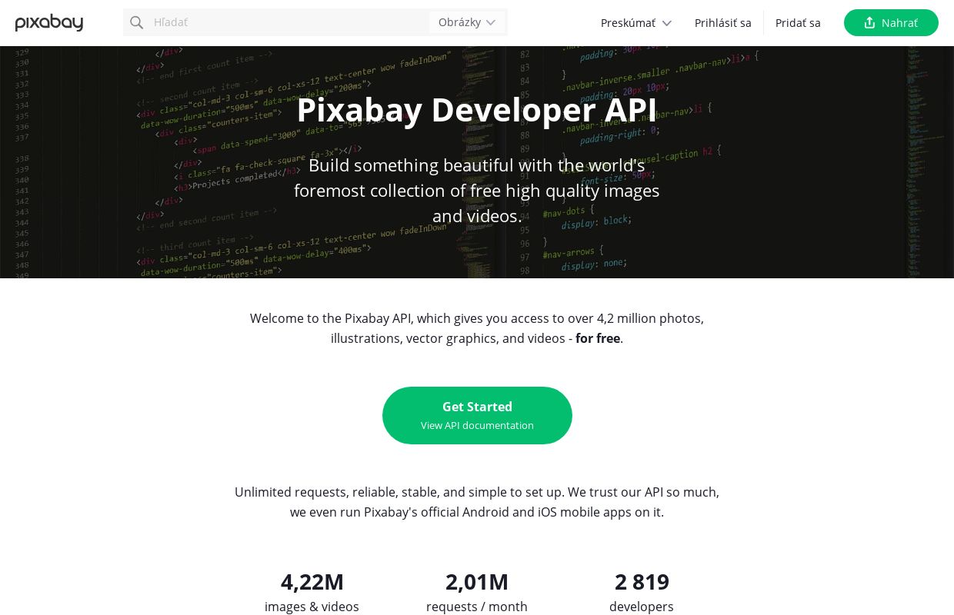Click the '2,01M' requests per month figure
Viewport: 954px width, 615px height.
[x=477, y=582]
